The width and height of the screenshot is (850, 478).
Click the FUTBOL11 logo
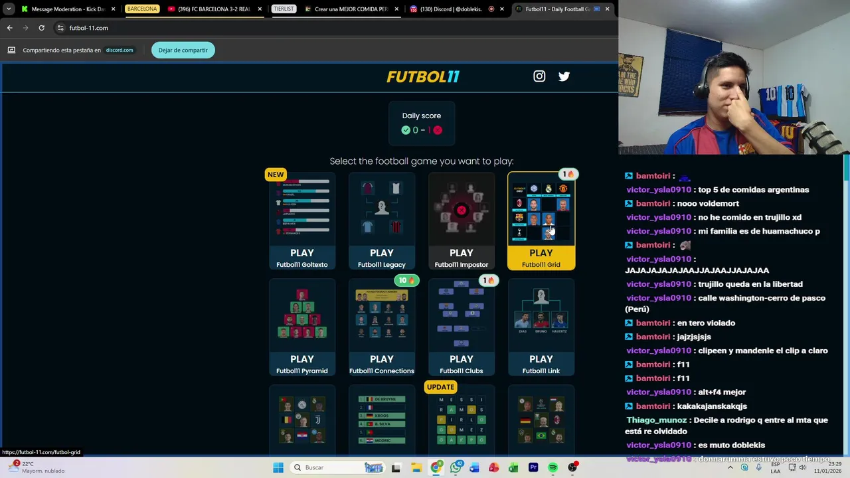tap(423, 76)
